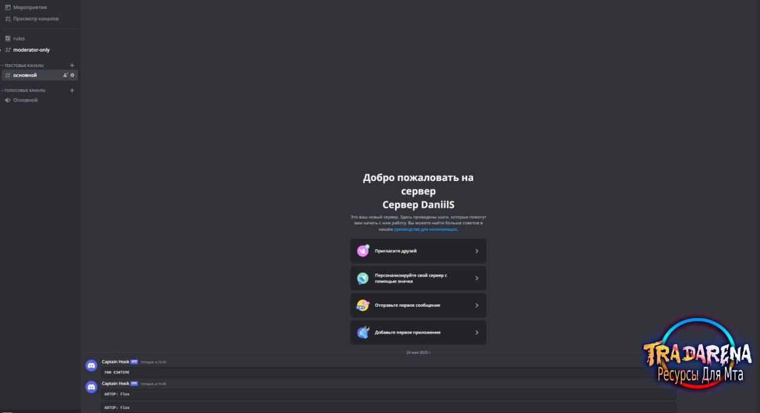Click the invite friends card icon
The image size is (760, 413).
click(363, 251)
